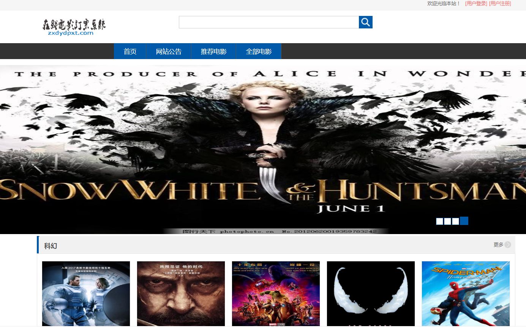Click the blue search magnifier button

coord(365,22)
